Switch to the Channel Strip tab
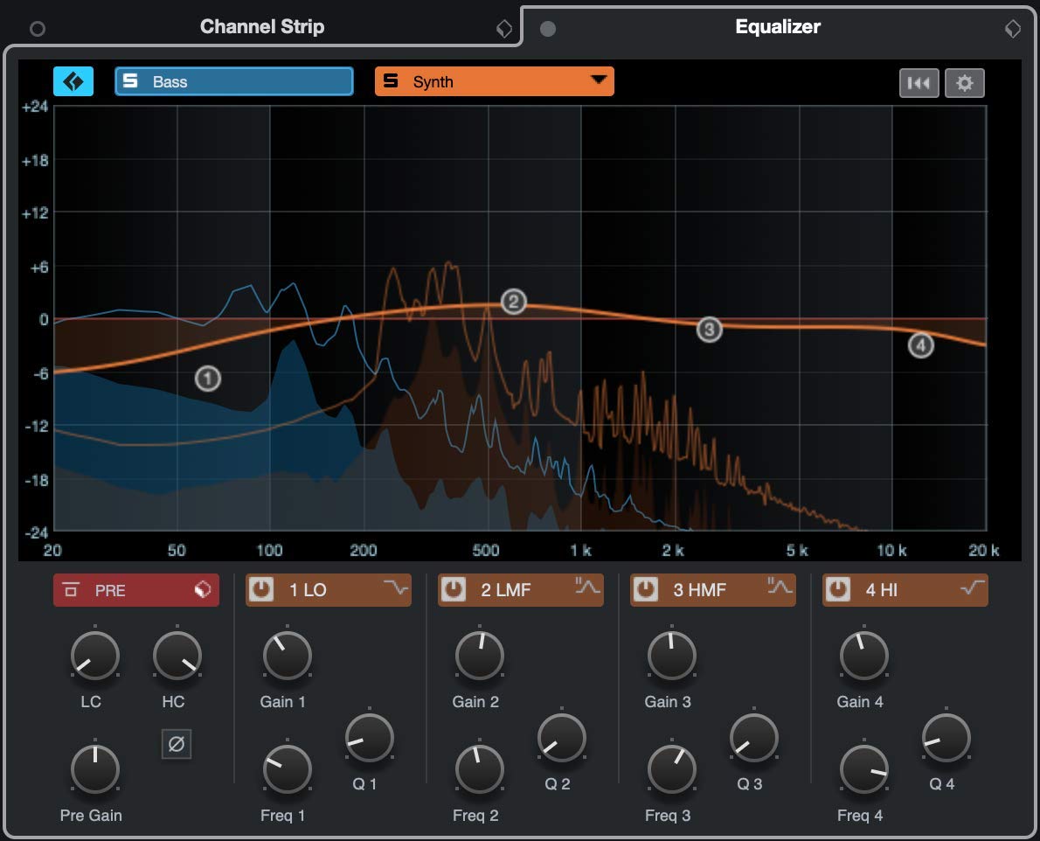 (x=261, y=26)
